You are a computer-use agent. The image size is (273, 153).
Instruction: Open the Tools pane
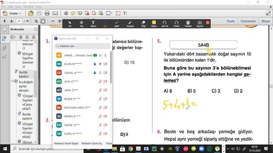[x=230, y=21]
